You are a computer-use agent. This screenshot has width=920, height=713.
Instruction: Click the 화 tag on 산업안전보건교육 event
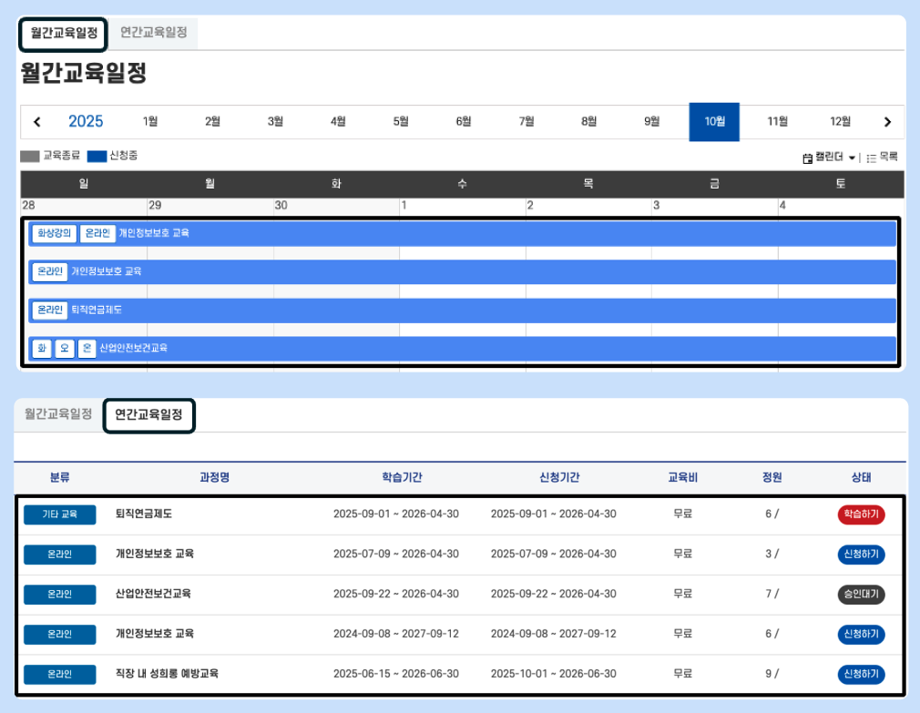point(41,348)
